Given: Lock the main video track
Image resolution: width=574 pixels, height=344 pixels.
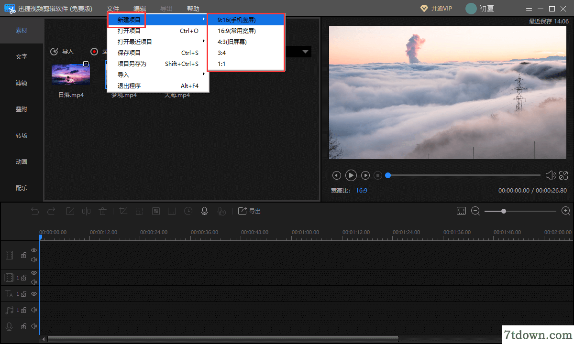Looking at the screenshot, I should click(23, 256).
